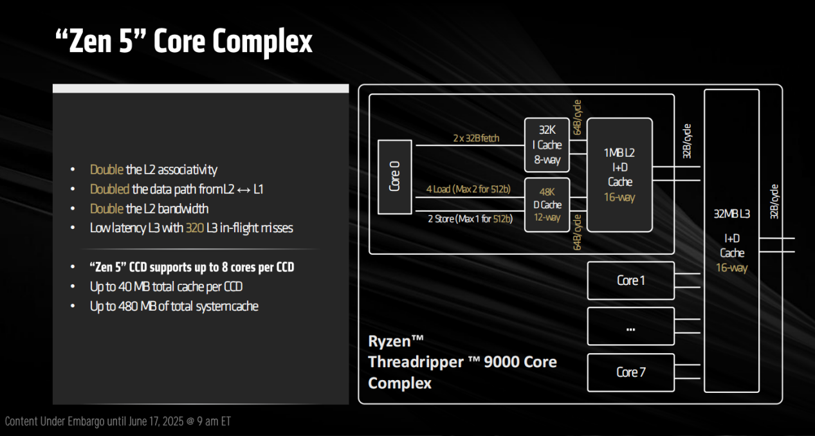Select the "Doubled the data path" bullet
The height and width of the screenshot is (436, 815).
(177, 189)
